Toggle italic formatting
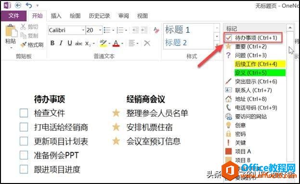300x184 pixels. [61, 43]
